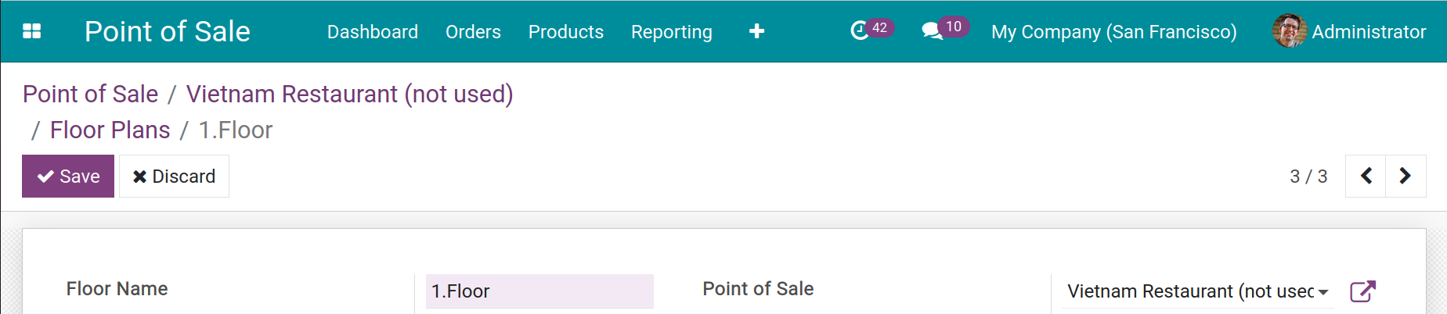Image resolution: width=1447 pixels, height=314 pixels.
Task: Expand the Point of Sale dropdown arrow
Action: click(x=1323, y=292)
